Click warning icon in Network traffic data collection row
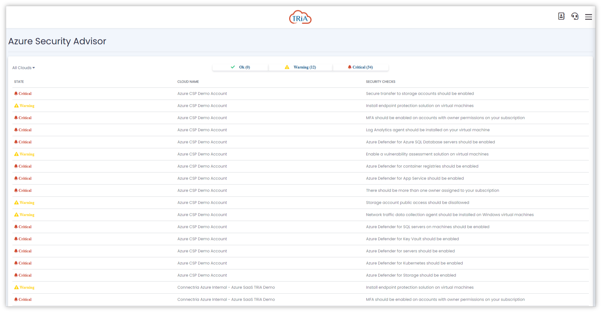This screenshot has height=314, width=601. pos(16,215)
